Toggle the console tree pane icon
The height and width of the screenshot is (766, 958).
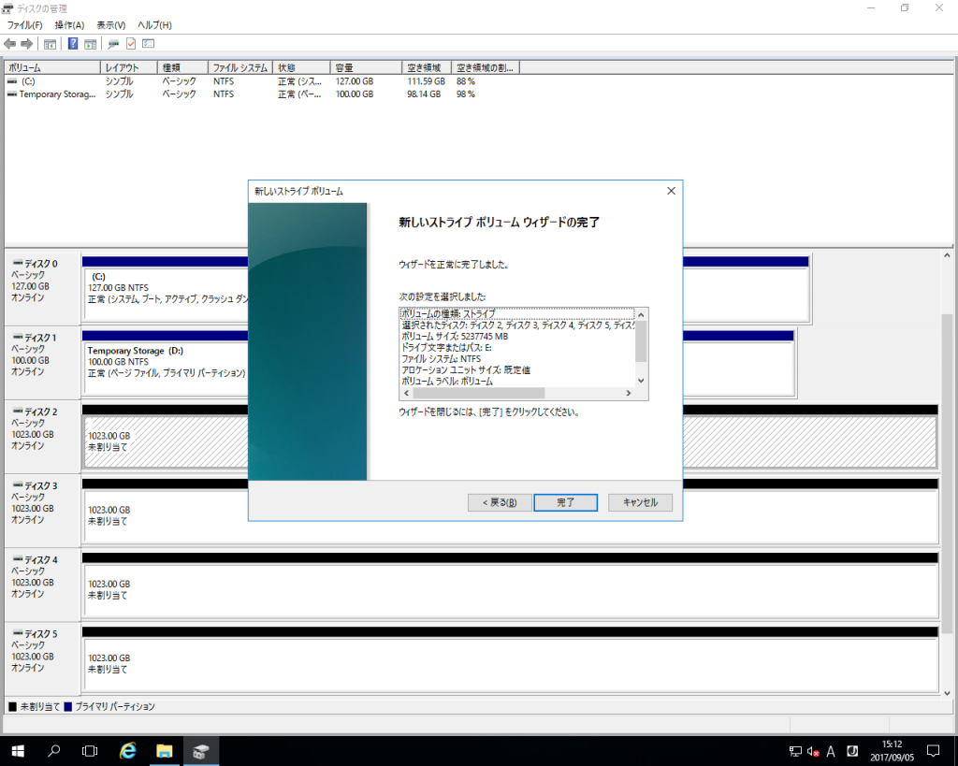(51, 44)
